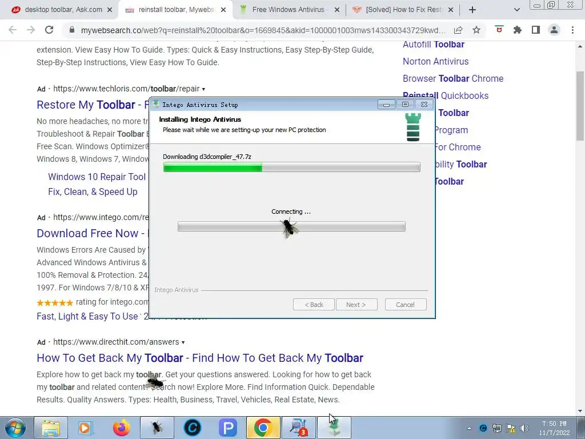This screenshot has height=439, width=585.
Task: Launch Windows Media Player from taskbar
Action: point(86,428)
